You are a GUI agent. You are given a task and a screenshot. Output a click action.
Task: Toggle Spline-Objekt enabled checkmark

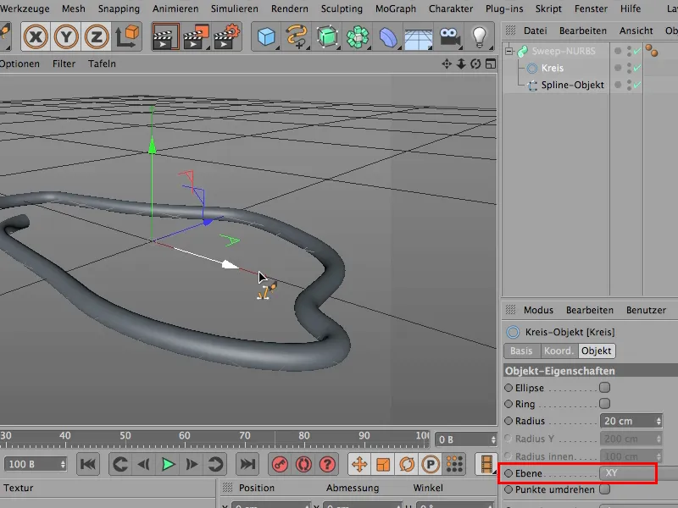point(637,85)
